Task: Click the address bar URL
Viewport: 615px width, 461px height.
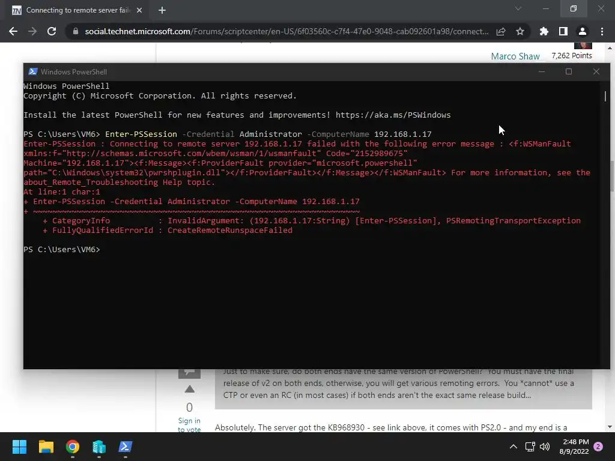Action: click(x=286, y=31)
